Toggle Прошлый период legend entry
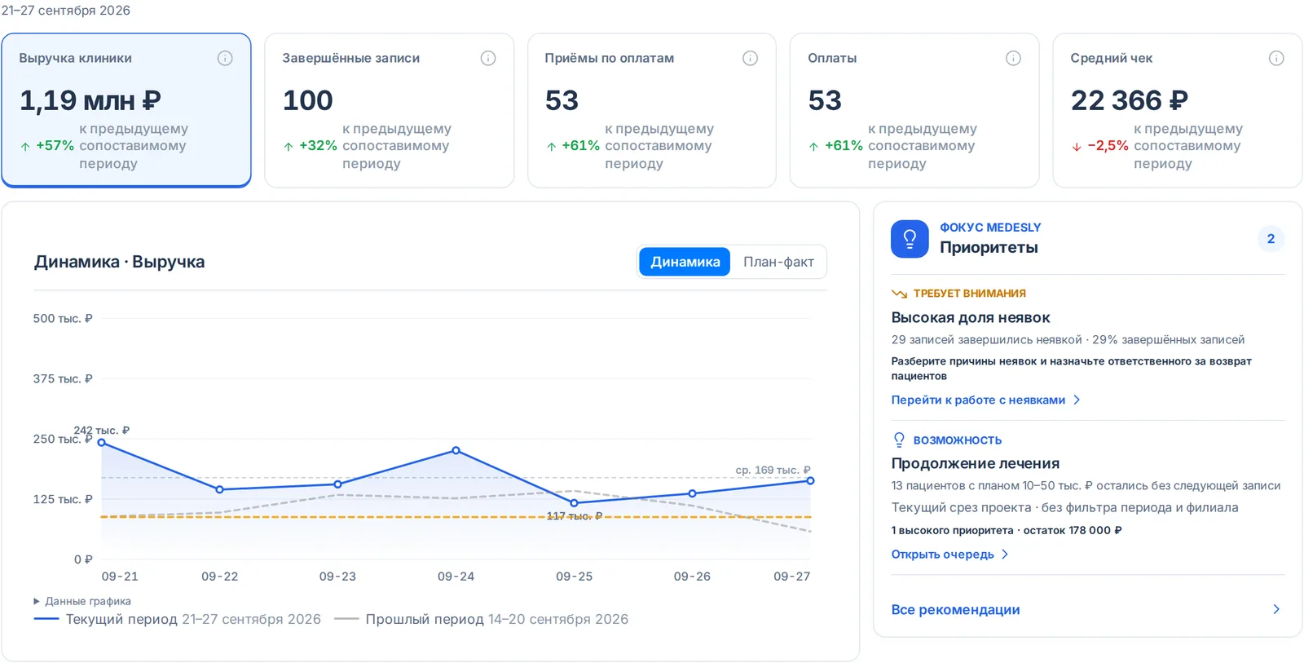 [482, 619]
